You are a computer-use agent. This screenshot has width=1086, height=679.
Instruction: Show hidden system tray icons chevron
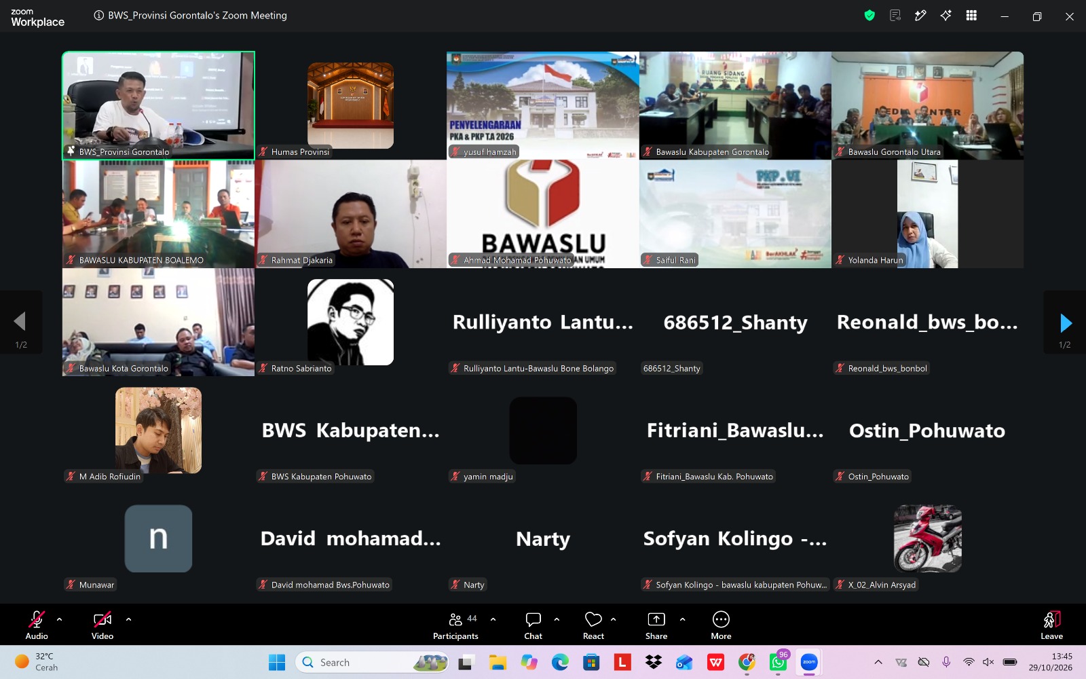pyautogui.click(x=878, y=663)
